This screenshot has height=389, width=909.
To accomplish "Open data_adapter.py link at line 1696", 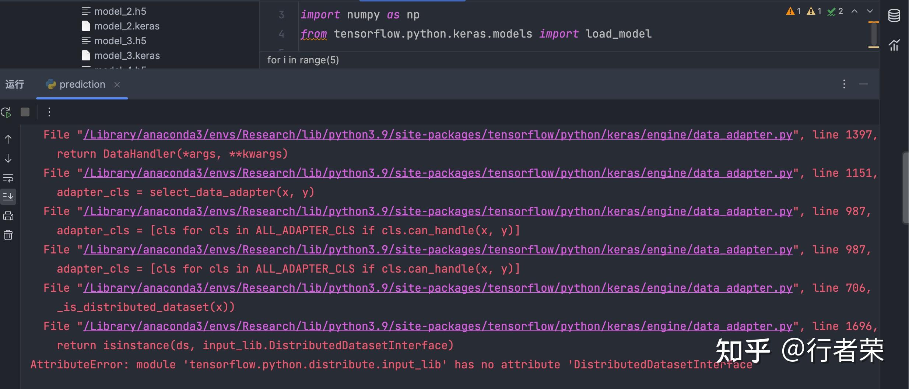I will [438, 326].
